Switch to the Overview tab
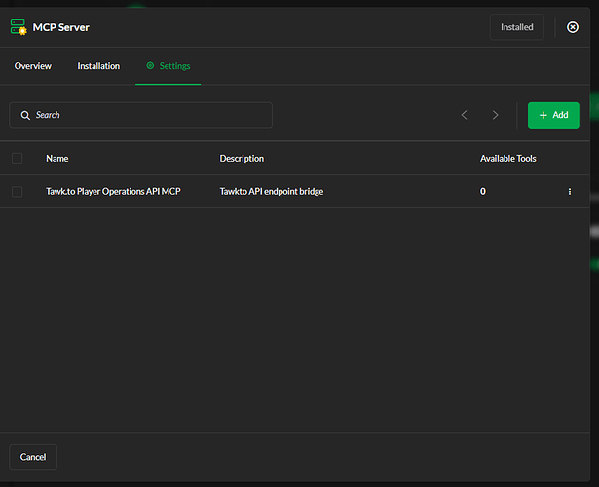 (x=32, y=66)
